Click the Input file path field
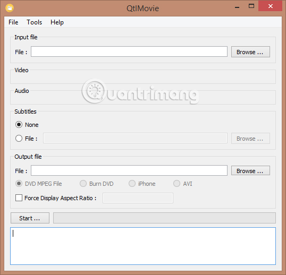The image size is (286, 275). pos(129,51)
